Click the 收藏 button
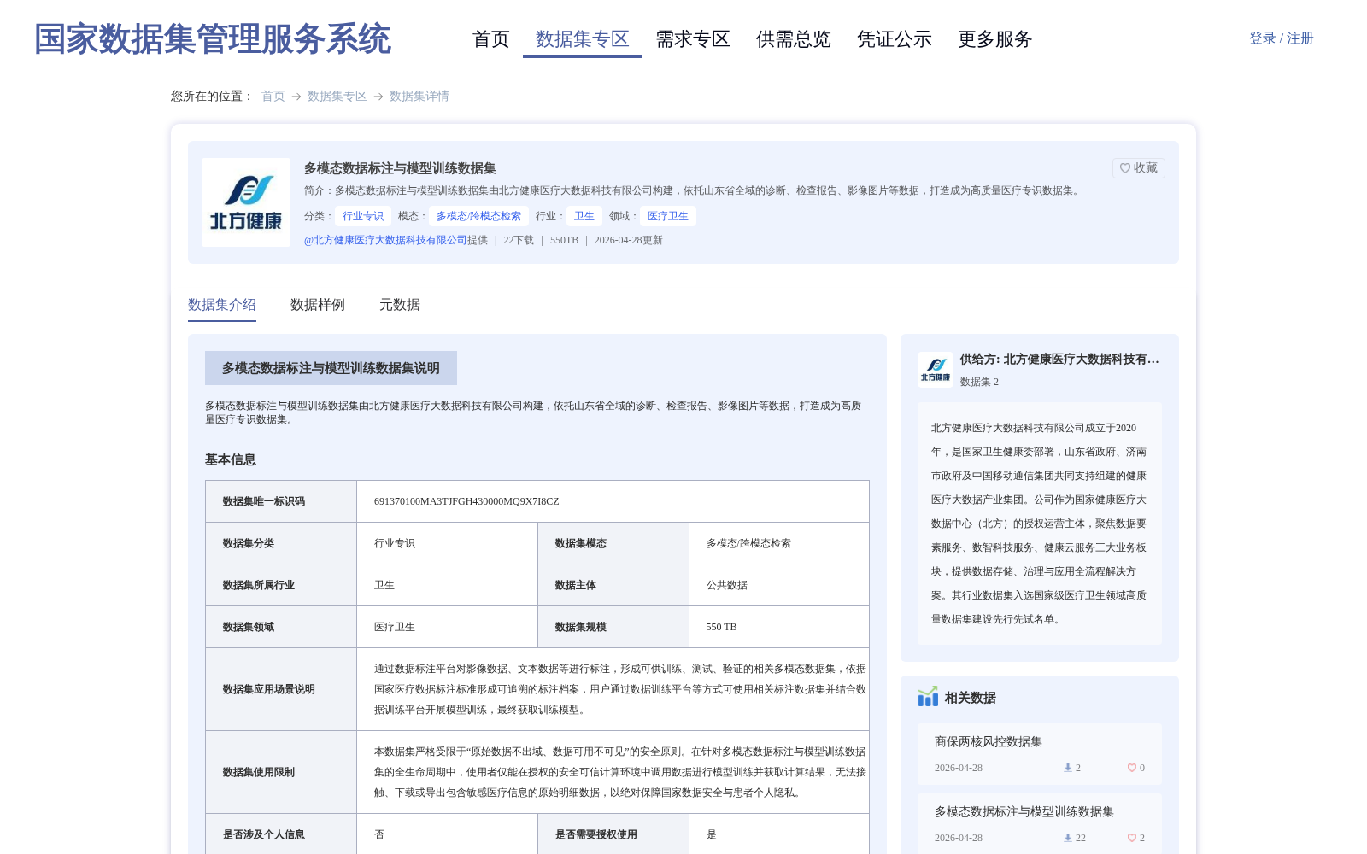Viewport: 1367px width, 854px height. (x=1139, y=168)
